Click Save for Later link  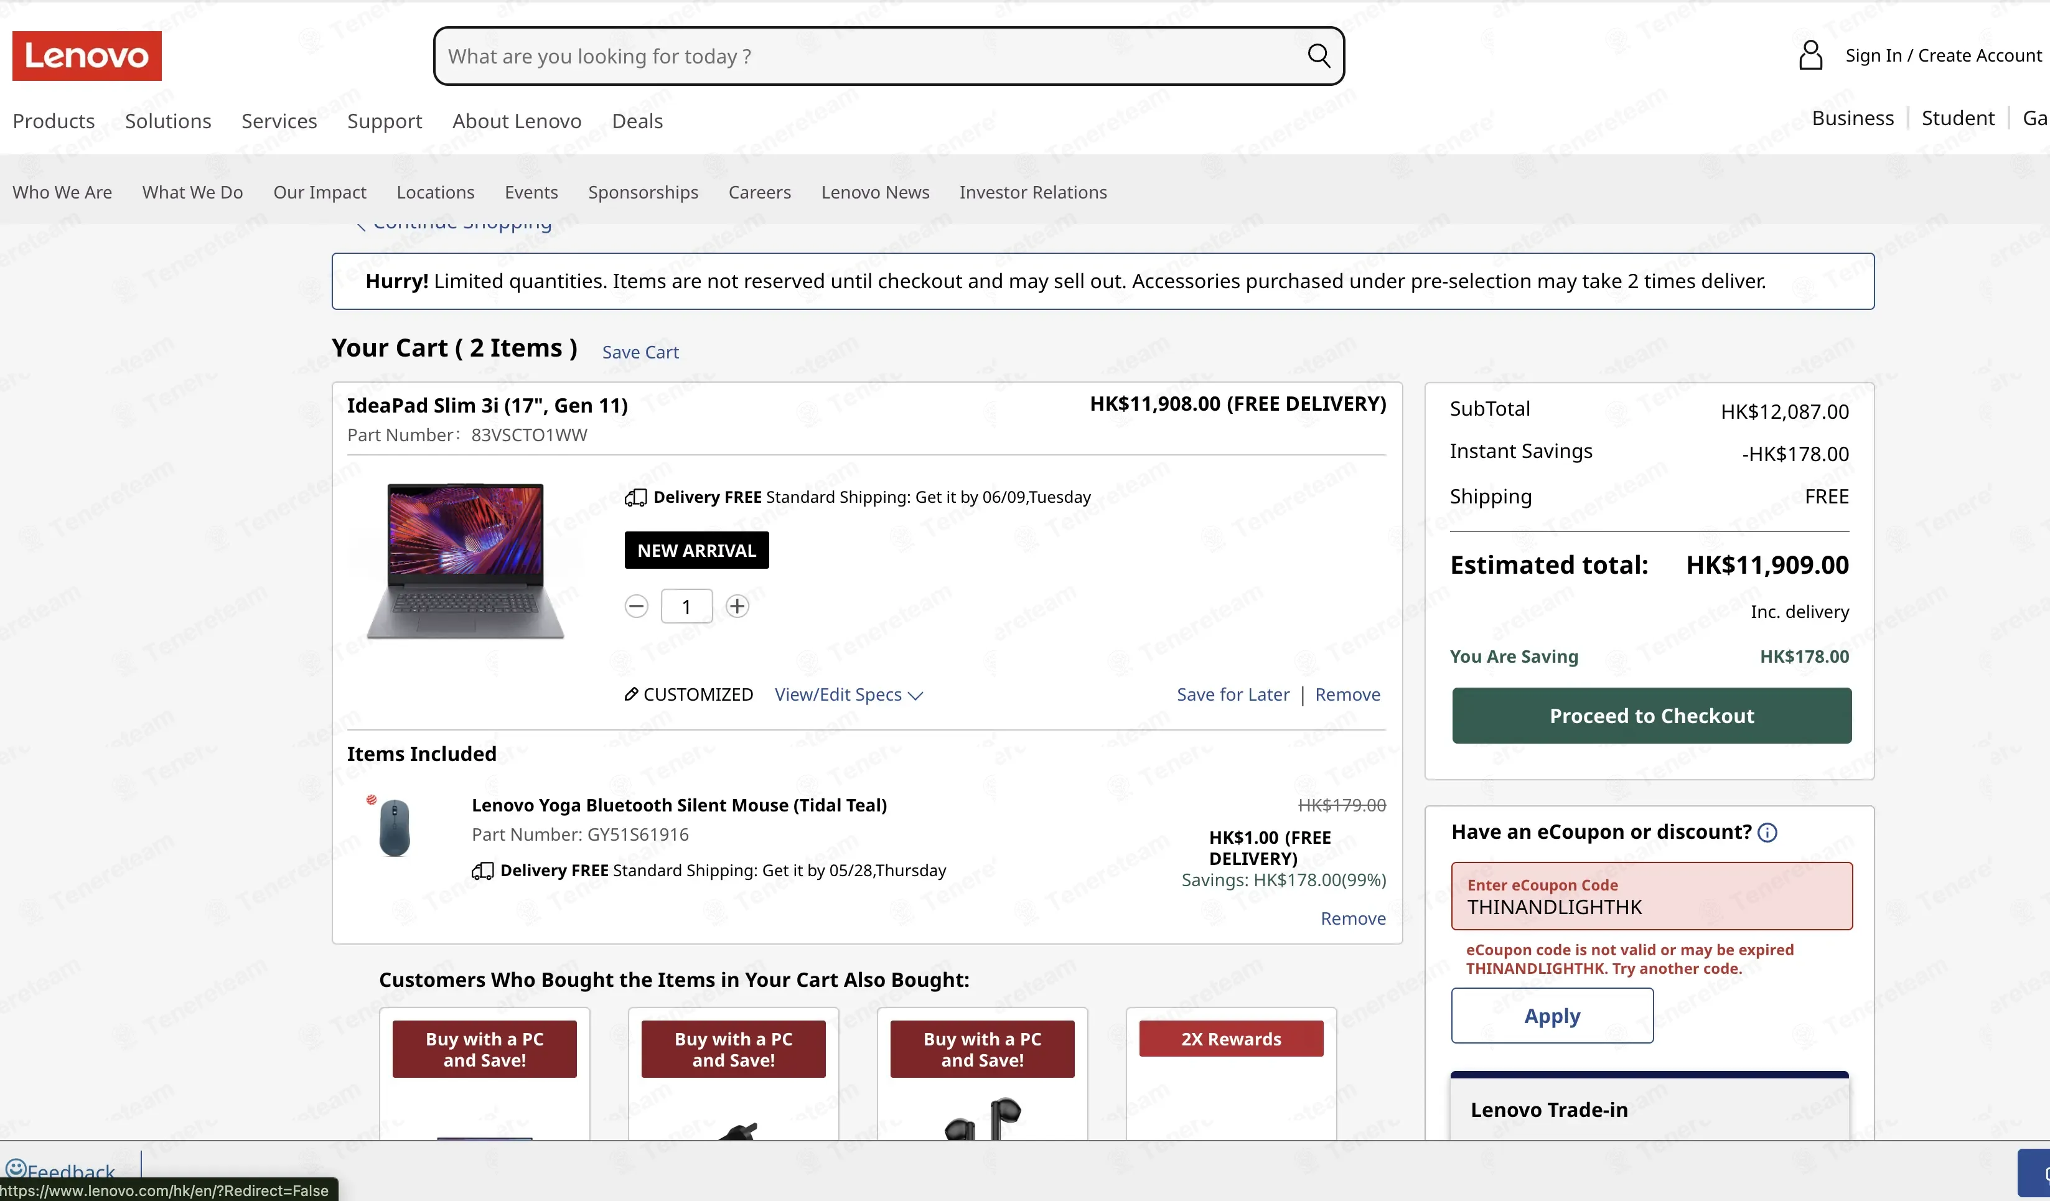(x=1232, y=694)
